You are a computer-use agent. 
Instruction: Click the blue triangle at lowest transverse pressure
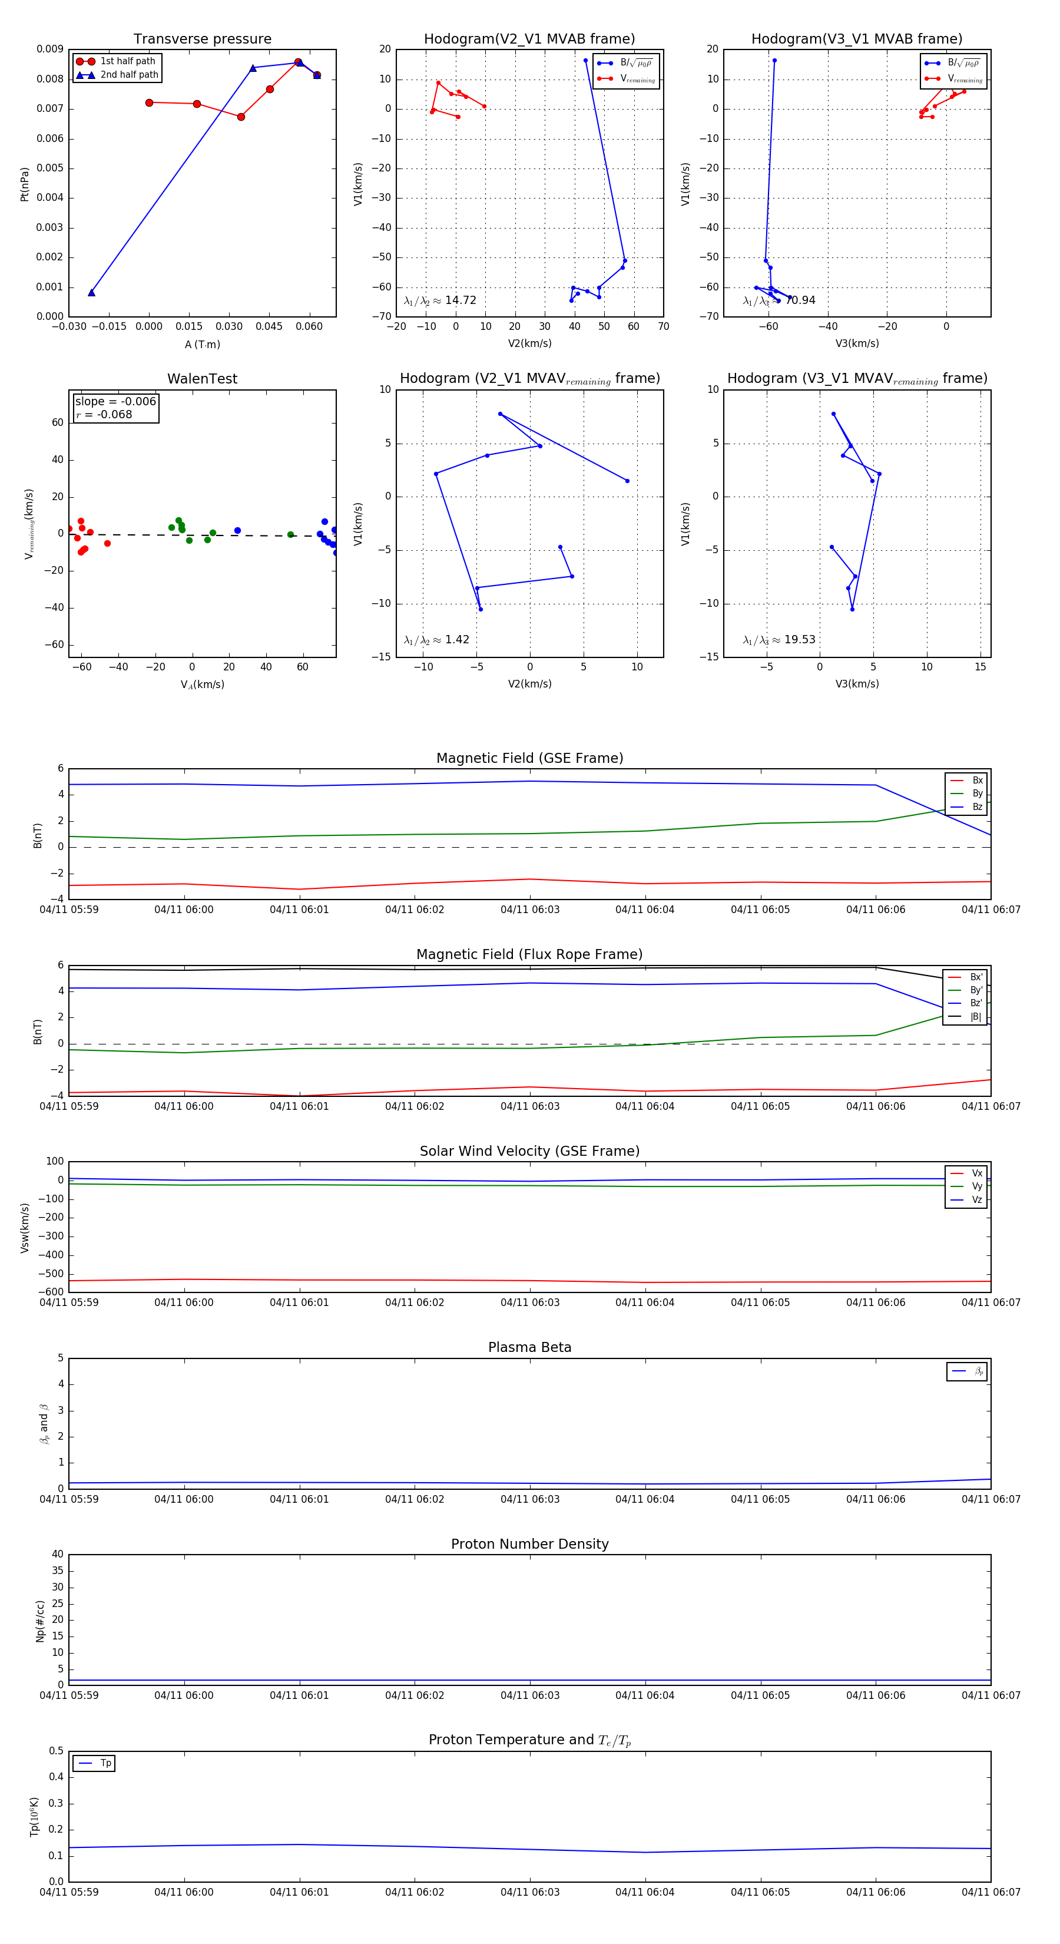(x=91, y=292)
